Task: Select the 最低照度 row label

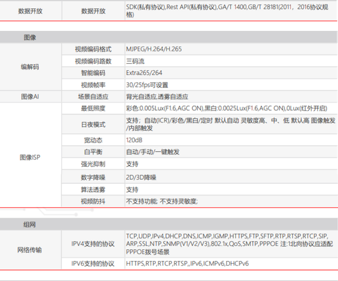Action: 93,109
